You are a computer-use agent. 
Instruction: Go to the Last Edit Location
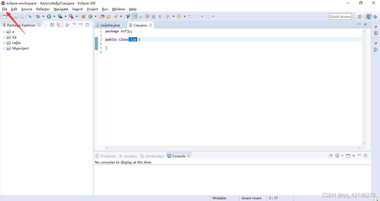tap(190, 16)
